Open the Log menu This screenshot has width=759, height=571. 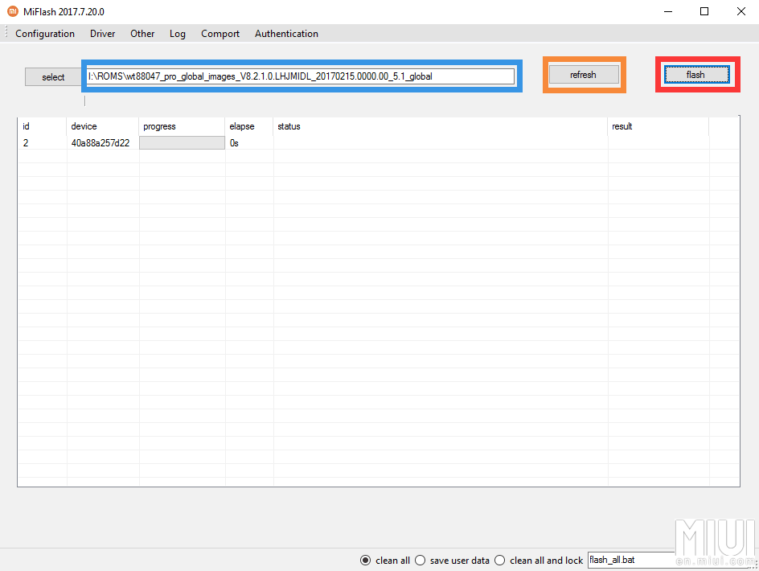pyautogui.click(x=178, y=34)
